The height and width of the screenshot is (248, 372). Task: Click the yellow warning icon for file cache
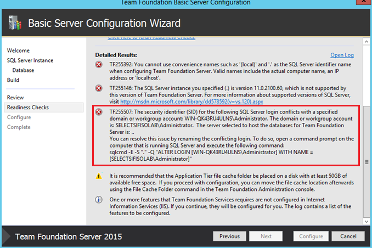coord(99,176)
